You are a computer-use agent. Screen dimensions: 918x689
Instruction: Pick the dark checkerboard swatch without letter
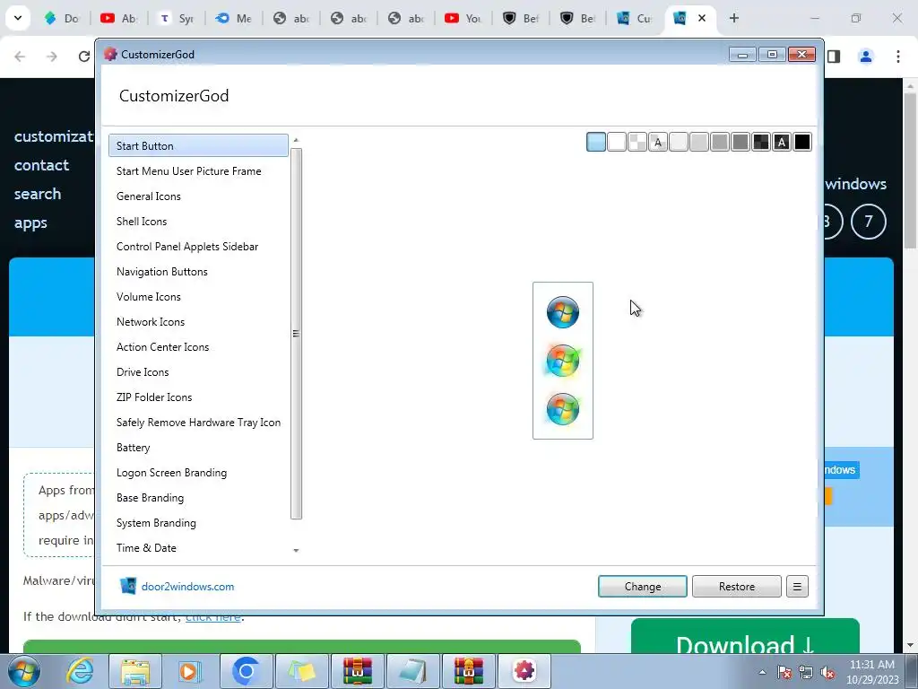tap(761, 142)
